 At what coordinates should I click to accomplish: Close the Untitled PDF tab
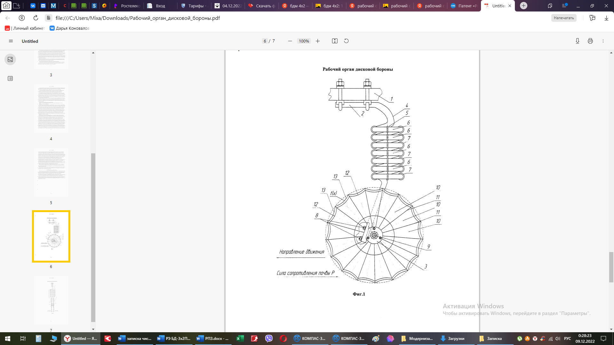pyautogui.click(x=510, y=6)
